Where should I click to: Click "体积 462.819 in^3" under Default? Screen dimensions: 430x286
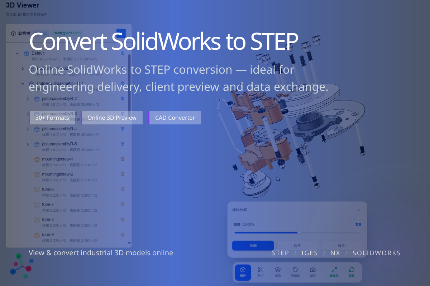pos(46,59)
